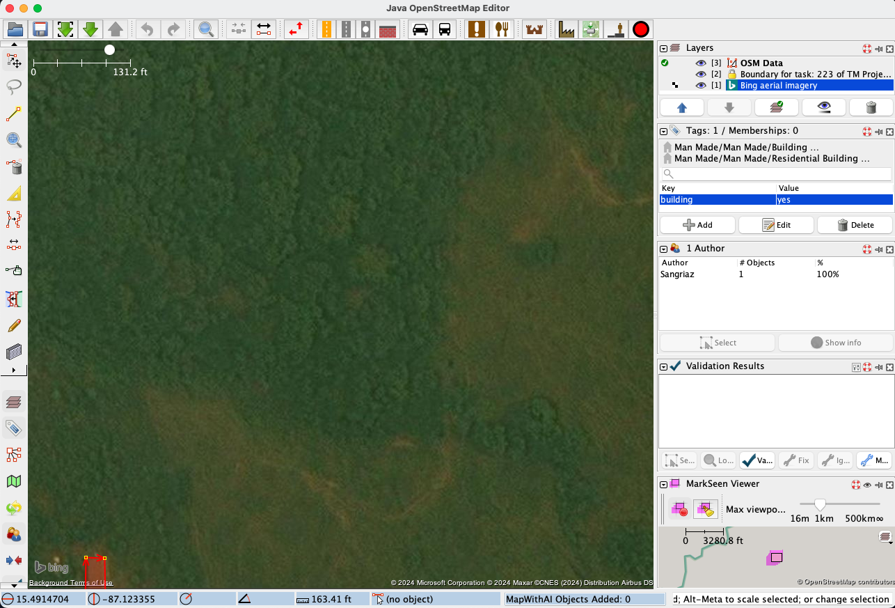Screen dimensions: 895x608
Task: Hide the Bing aerial imagery layer
Action: coord(701,85)
